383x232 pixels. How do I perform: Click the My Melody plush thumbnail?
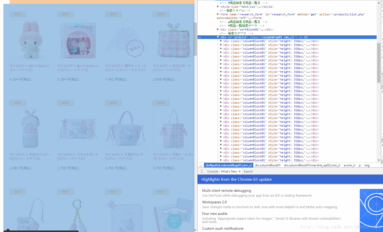30,41
